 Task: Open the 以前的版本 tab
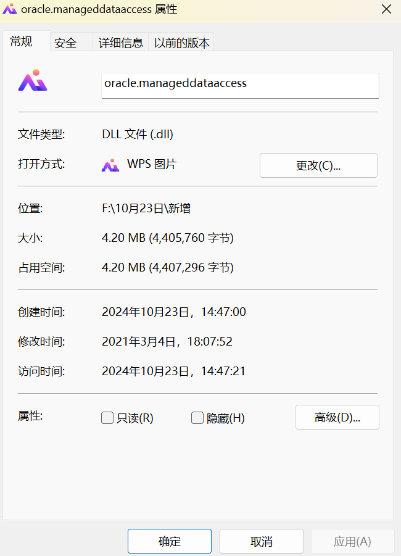coord(182,43)
